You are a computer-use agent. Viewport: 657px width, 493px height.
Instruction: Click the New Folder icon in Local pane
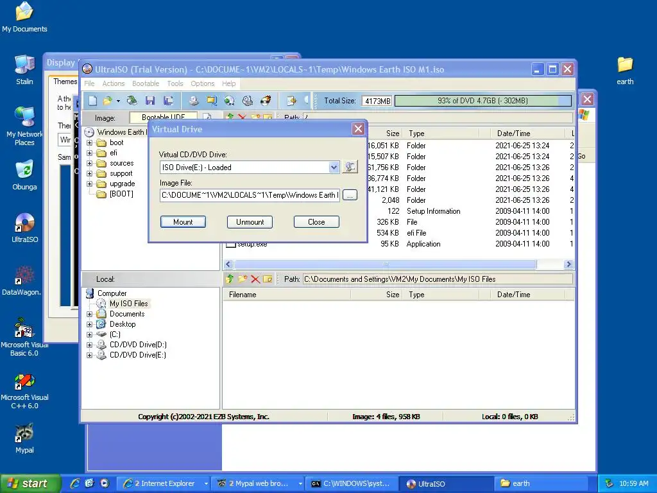(x=242, y=279)
